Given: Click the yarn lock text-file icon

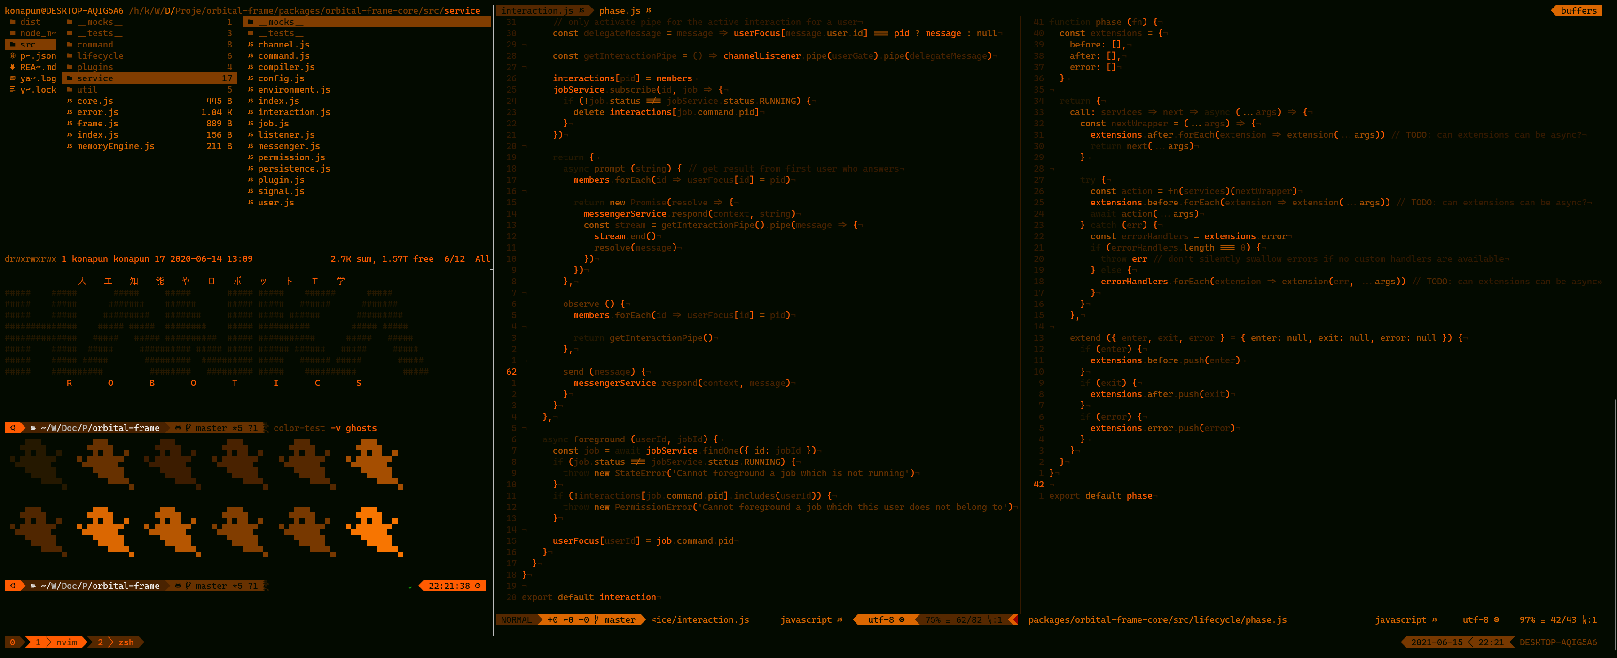Looking at the screenshot, I should pos(13,90).
